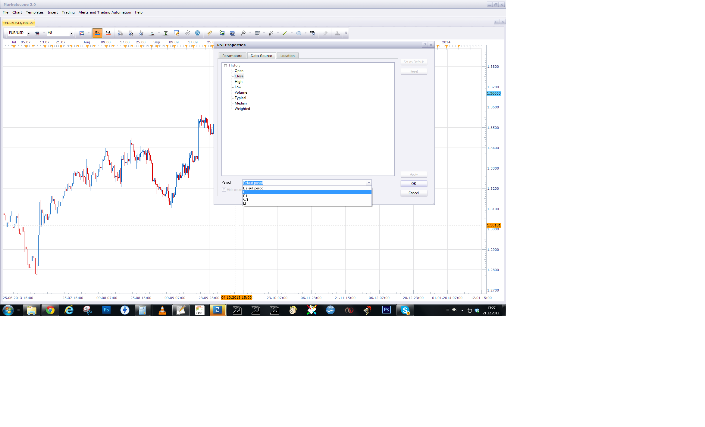This screenshot has width=705, height=427.
Task: Open the Trading menu
Action: 68,12
